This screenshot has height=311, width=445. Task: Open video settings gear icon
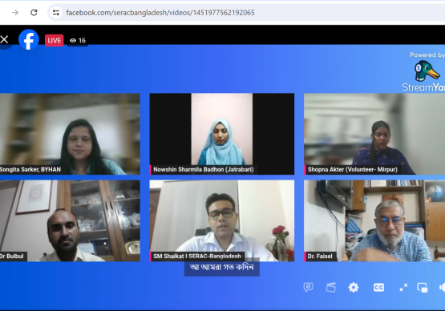click(x=354, y=288)
